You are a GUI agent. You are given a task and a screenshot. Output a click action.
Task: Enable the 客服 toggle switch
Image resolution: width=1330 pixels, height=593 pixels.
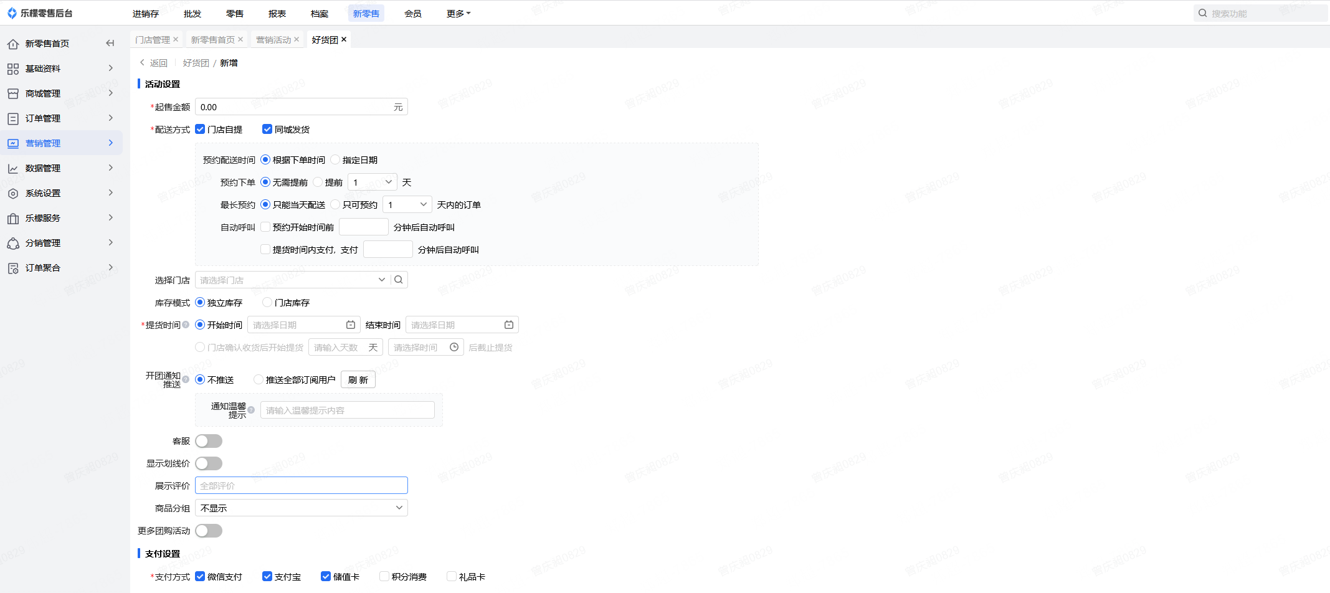pyautogui.click(x=209, y=441)
